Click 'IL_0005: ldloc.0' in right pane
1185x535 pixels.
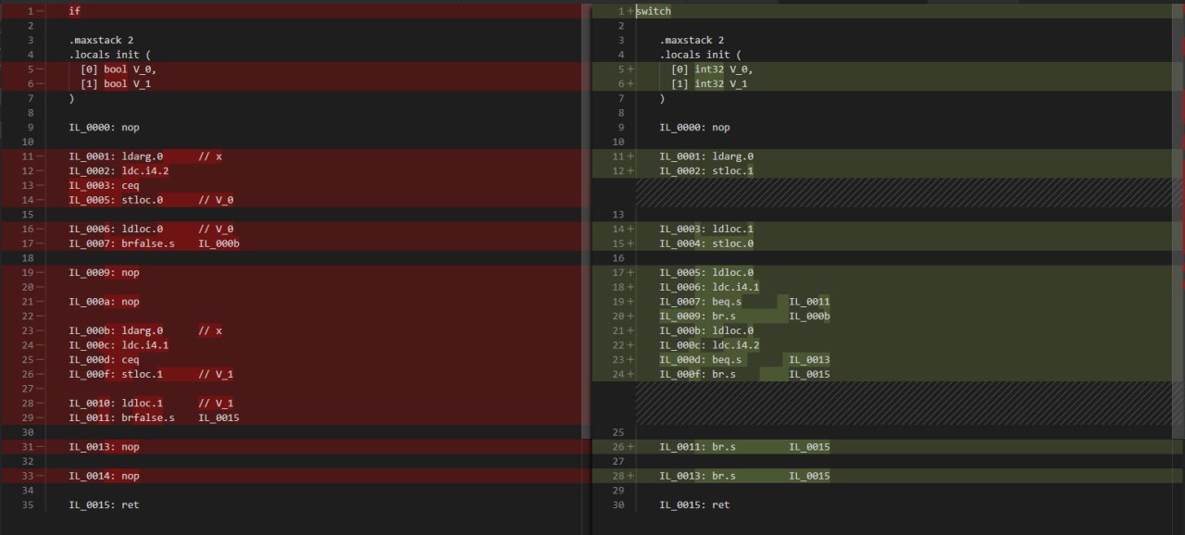(x=706, y=272)
